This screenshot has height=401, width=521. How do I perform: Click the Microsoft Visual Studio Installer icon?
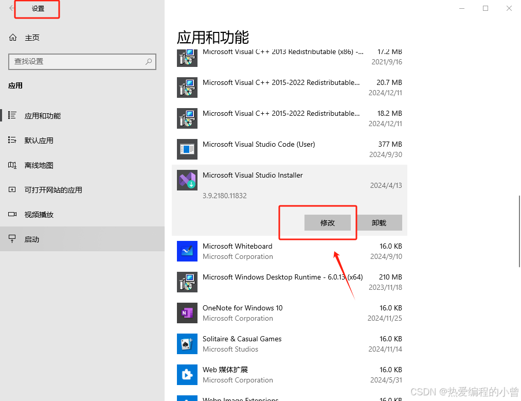coord(187,180)
